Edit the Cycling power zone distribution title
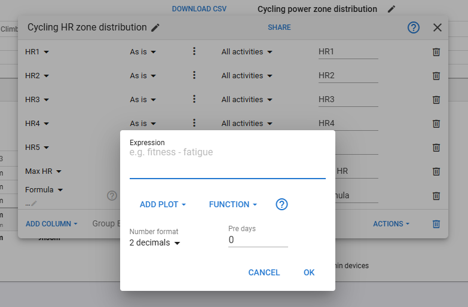This screenshot has width=468, height=307. [391, 9]
